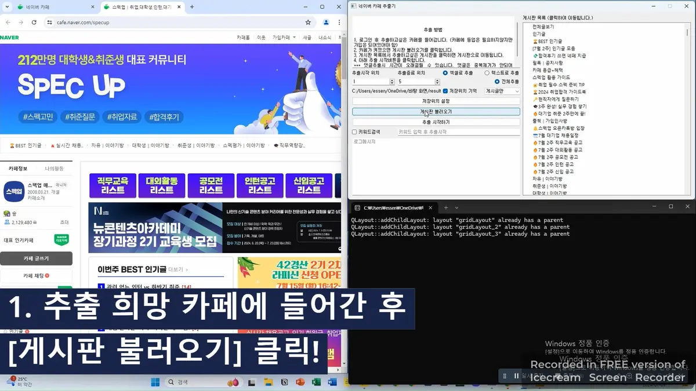Click the 신입공고 리스트 tile
The height and width of the screenshot is (391, 696).
pos(309,185)
